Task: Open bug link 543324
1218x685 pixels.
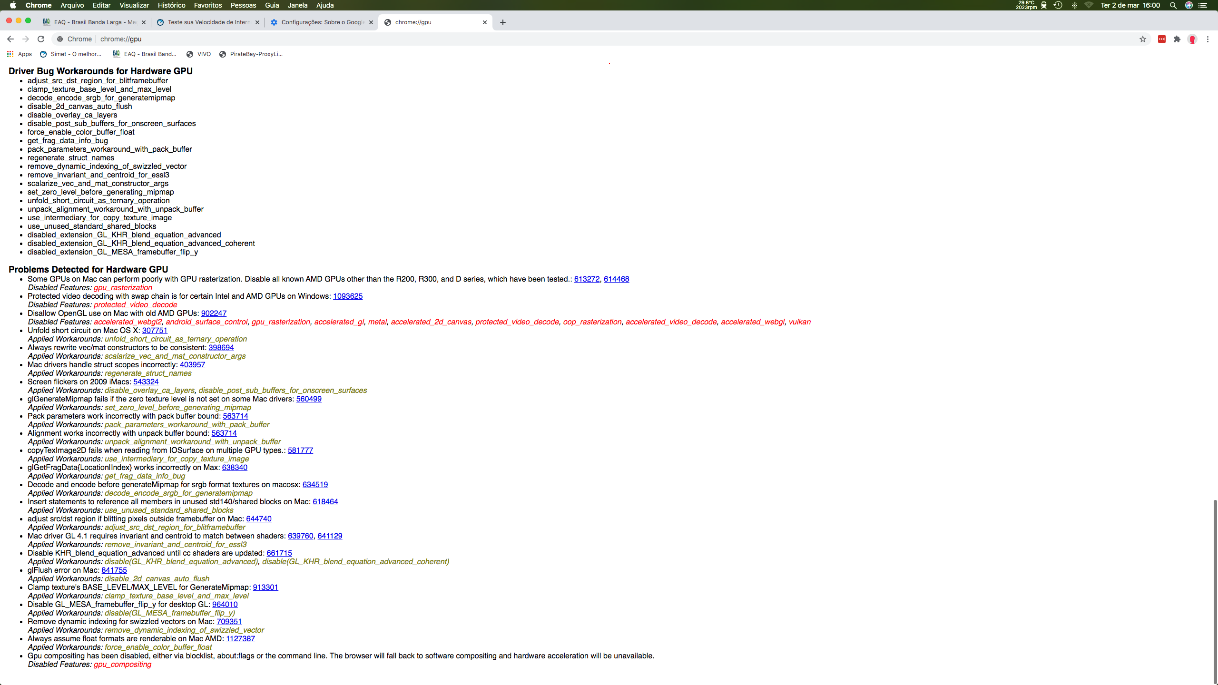Action: [146, 382]
